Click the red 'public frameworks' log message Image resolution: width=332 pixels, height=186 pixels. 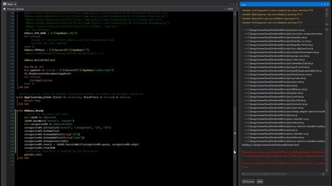coord(283,163)
